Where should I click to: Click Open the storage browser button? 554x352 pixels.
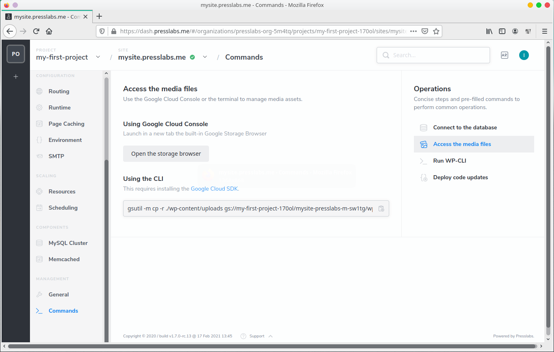click(166, 154)
